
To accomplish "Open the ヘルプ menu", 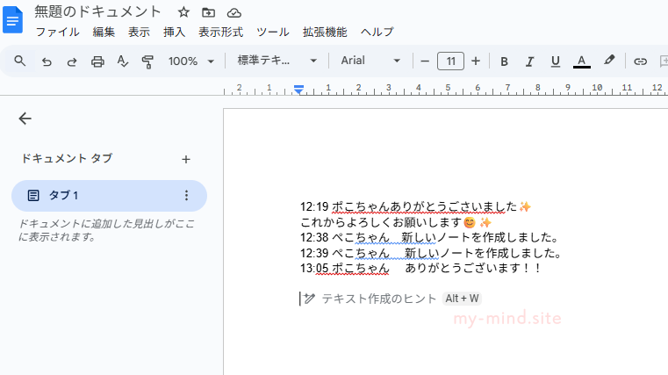I will point(377,32).
